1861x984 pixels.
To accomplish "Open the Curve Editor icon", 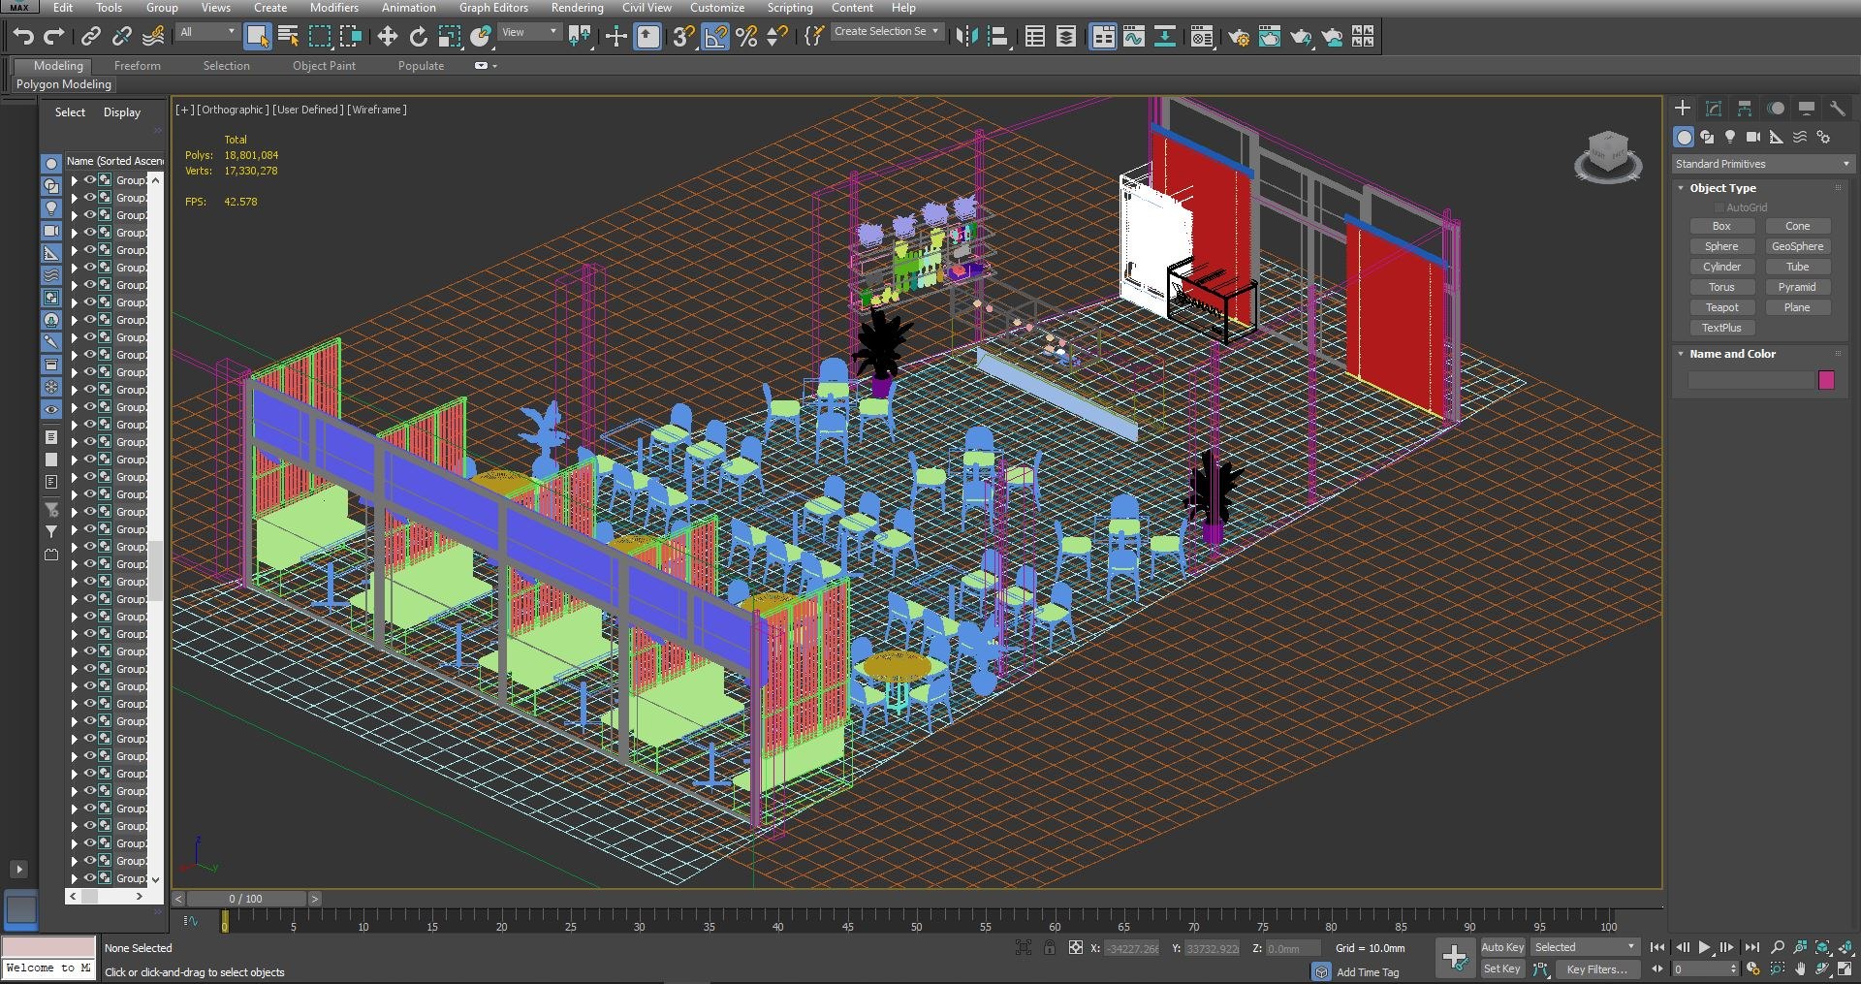I will [1134, 37].
